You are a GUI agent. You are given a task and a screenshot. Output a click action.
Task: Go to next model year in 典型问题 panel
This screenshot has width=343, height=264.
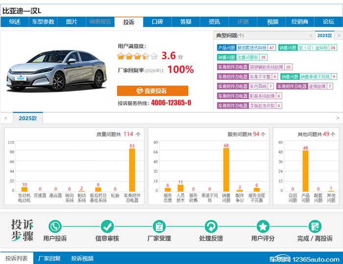click(338, 36)
